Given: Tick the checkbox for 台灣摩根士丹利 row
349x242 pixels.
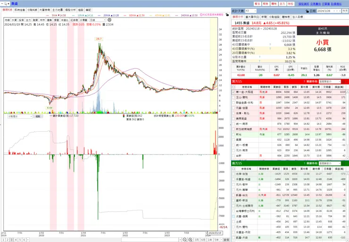Looking at the screenshot, I should [x=233, y=211].
